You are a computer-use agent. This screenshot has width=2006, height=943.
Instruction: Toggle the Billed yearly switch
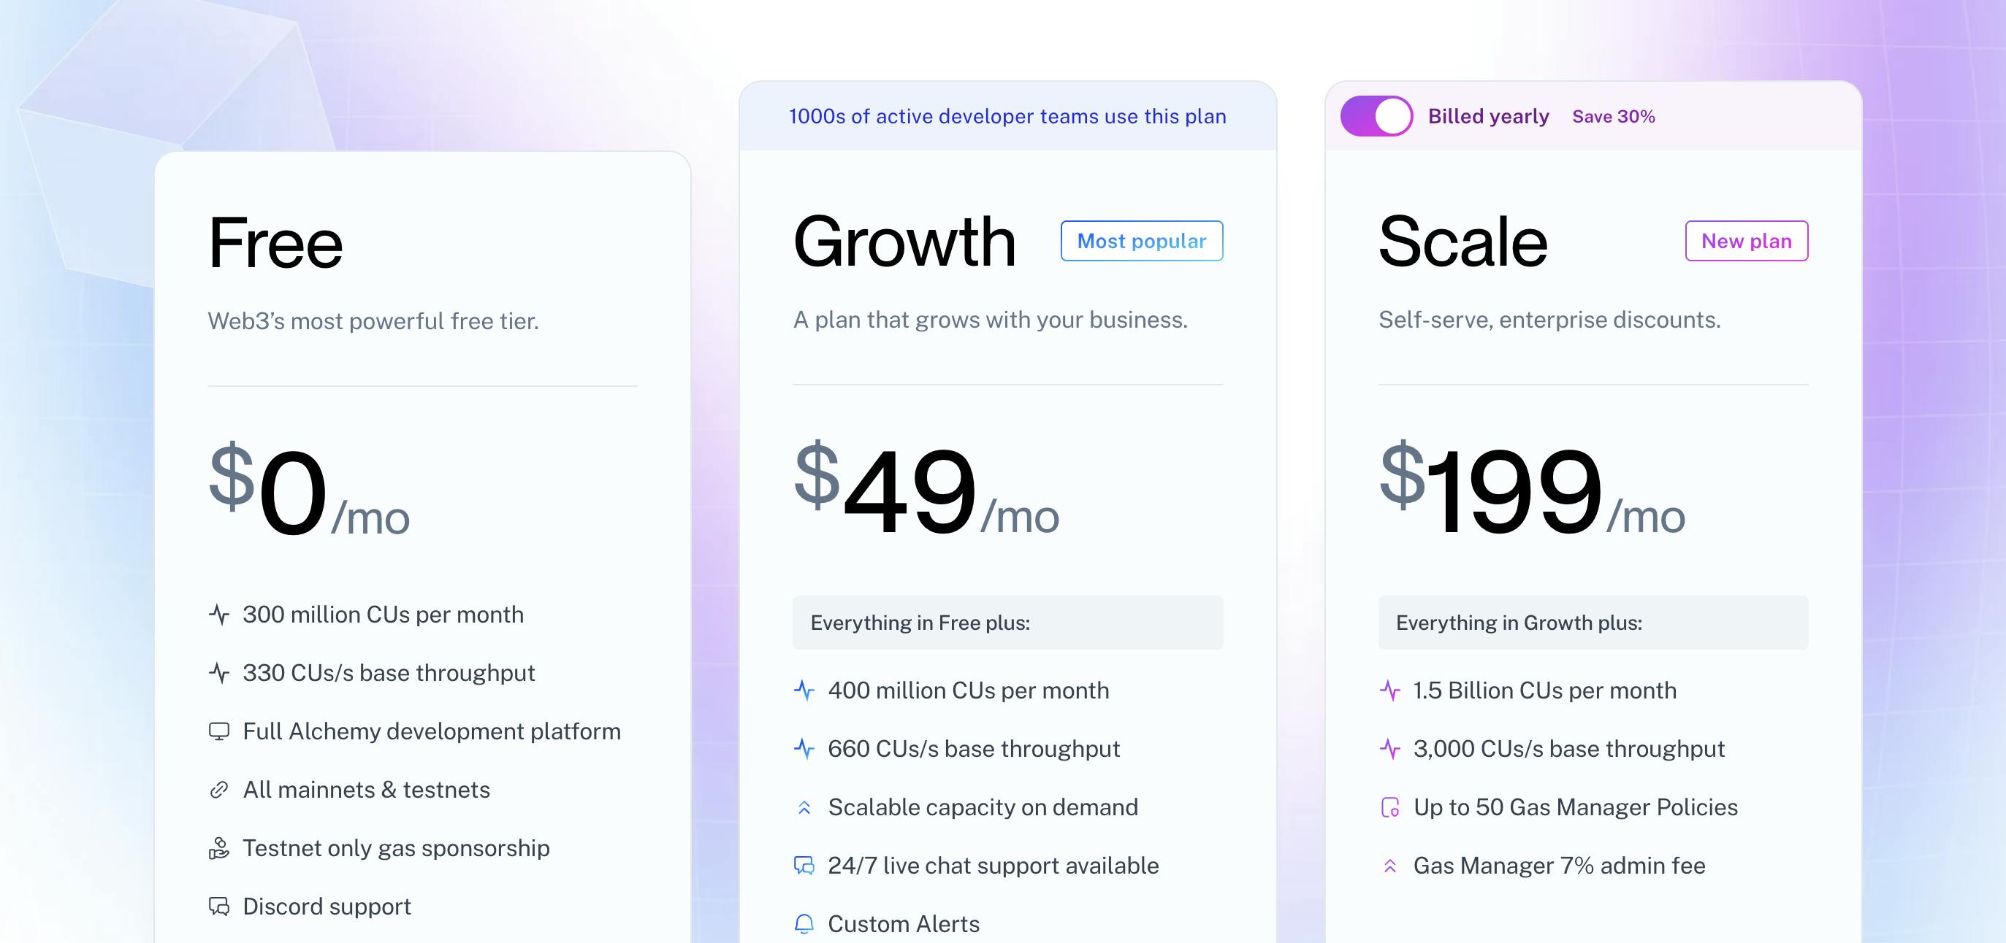click(1376, 116)
